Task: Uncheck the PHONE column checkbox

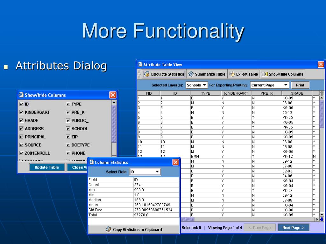Action: pos(68,153)
